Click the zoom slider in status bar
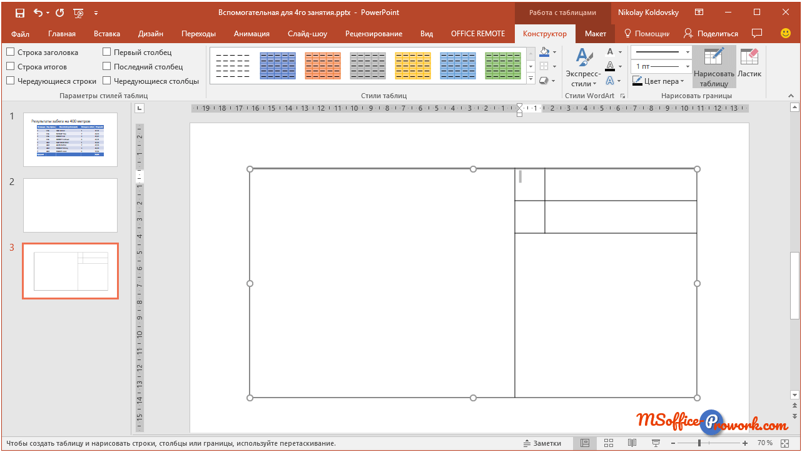This screenshot has height=457, width=802. tap(699, 443)
